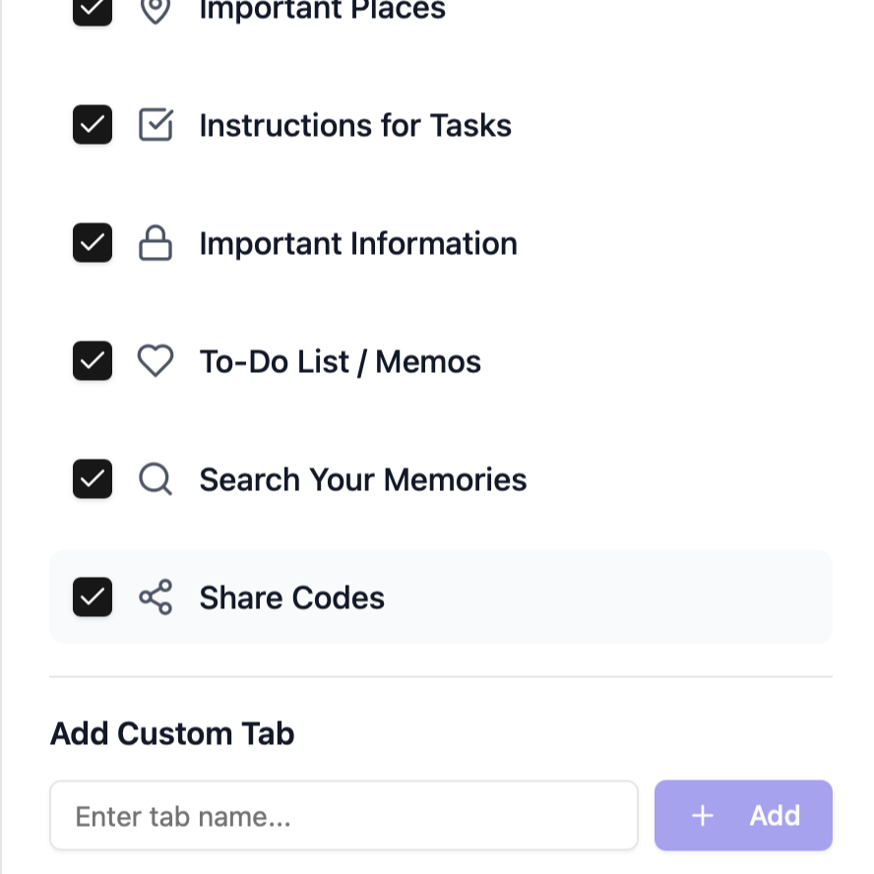Click the Instructions for Tasks label
The height and width of the screenshot is (874, 874).
point(355,125)
